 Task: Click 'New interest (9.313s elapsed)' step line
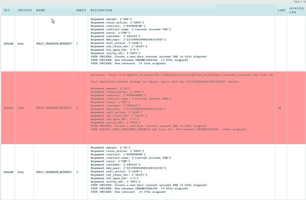128,64
